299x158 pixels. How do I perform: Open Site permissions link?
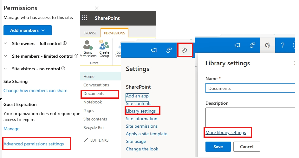[142, 126]
